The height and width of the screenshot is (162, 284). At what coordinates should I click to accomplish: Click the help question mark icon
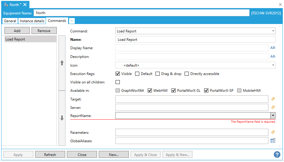pyautogui.click(x=277, y=154)
